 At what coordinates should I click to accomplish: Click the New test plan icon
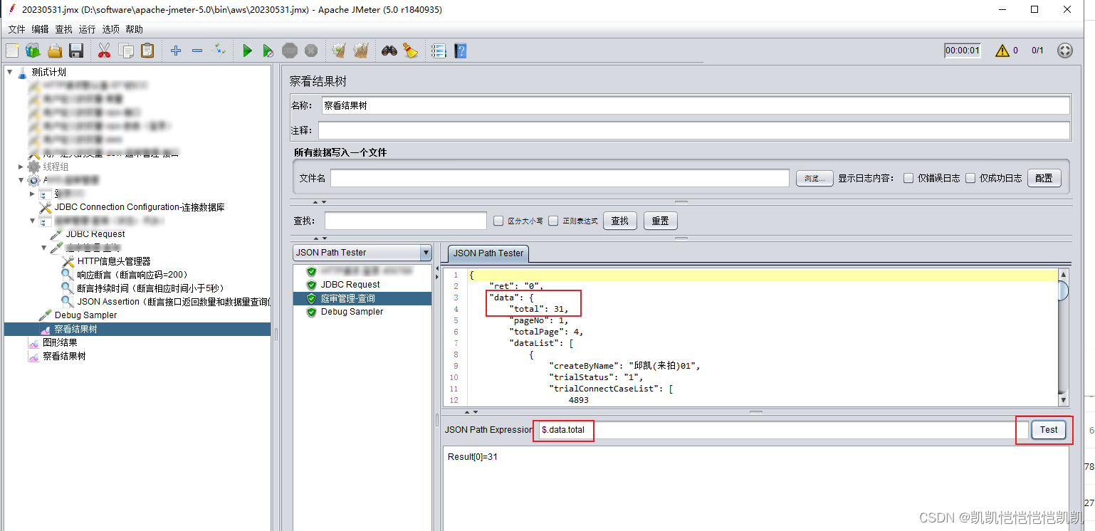(12, 51)
